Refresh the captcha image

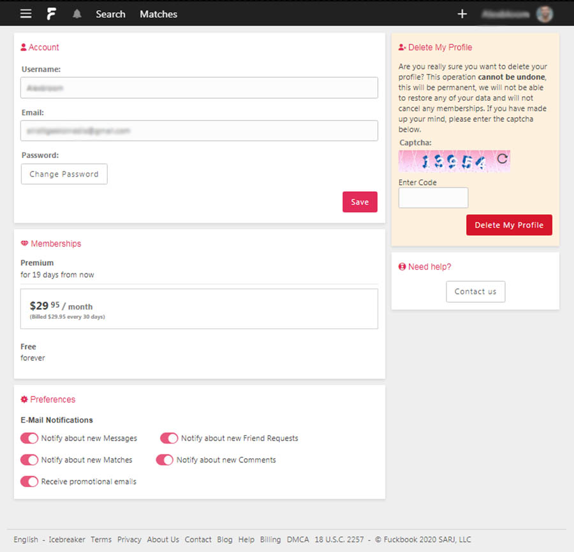coord(502,159)
